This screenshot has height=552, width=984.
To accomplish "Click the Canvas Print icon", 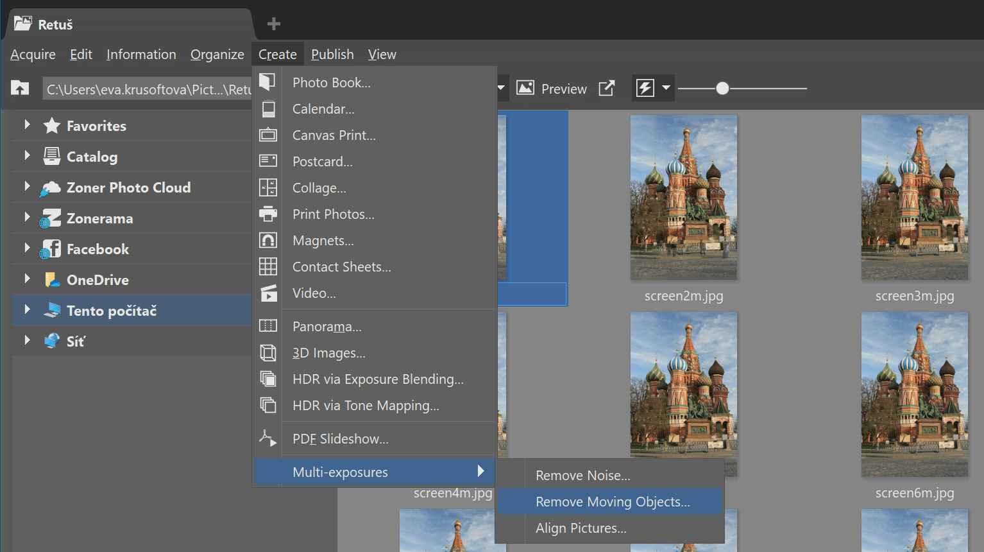I will coord(268,135).
